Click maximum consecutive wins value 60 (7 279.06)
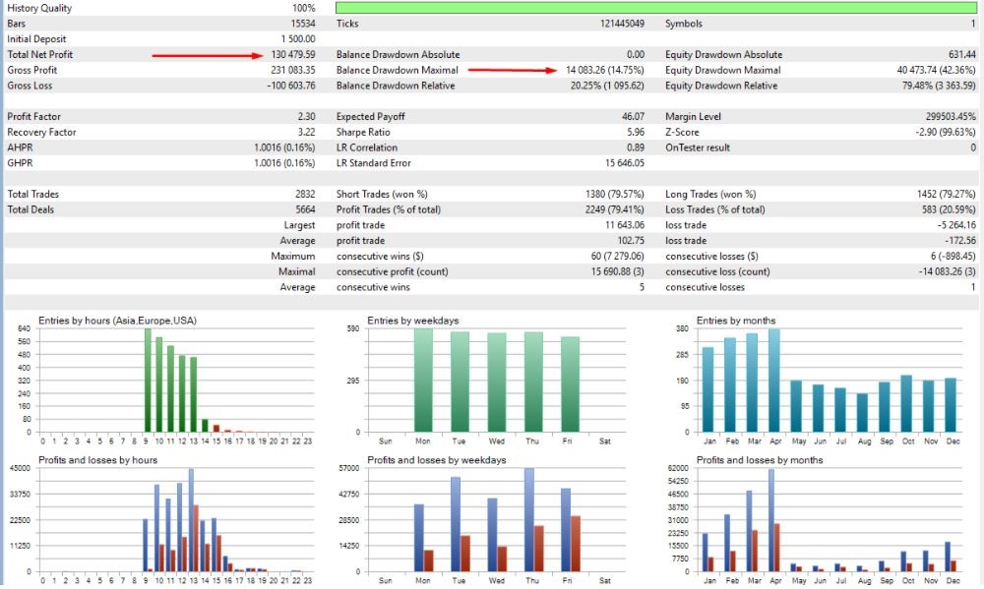The image size is (984, 589). tap(618, 257)
